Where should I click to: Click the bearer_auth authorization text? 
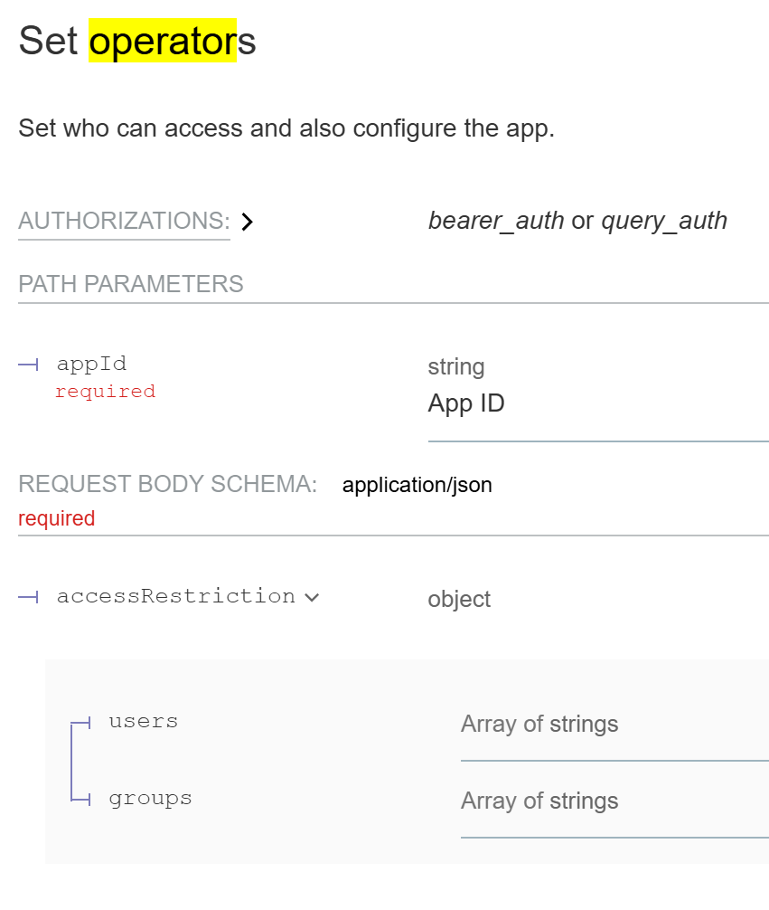pyautogui.click(x=496, y=221)
